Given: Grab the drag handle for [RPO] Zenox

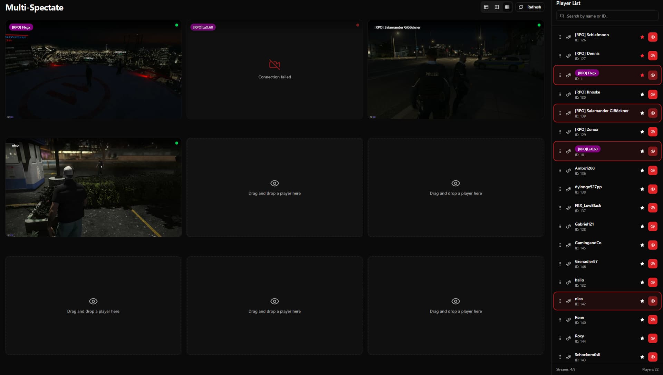Looking at the screenshot, I should click(x=560, y=132).
